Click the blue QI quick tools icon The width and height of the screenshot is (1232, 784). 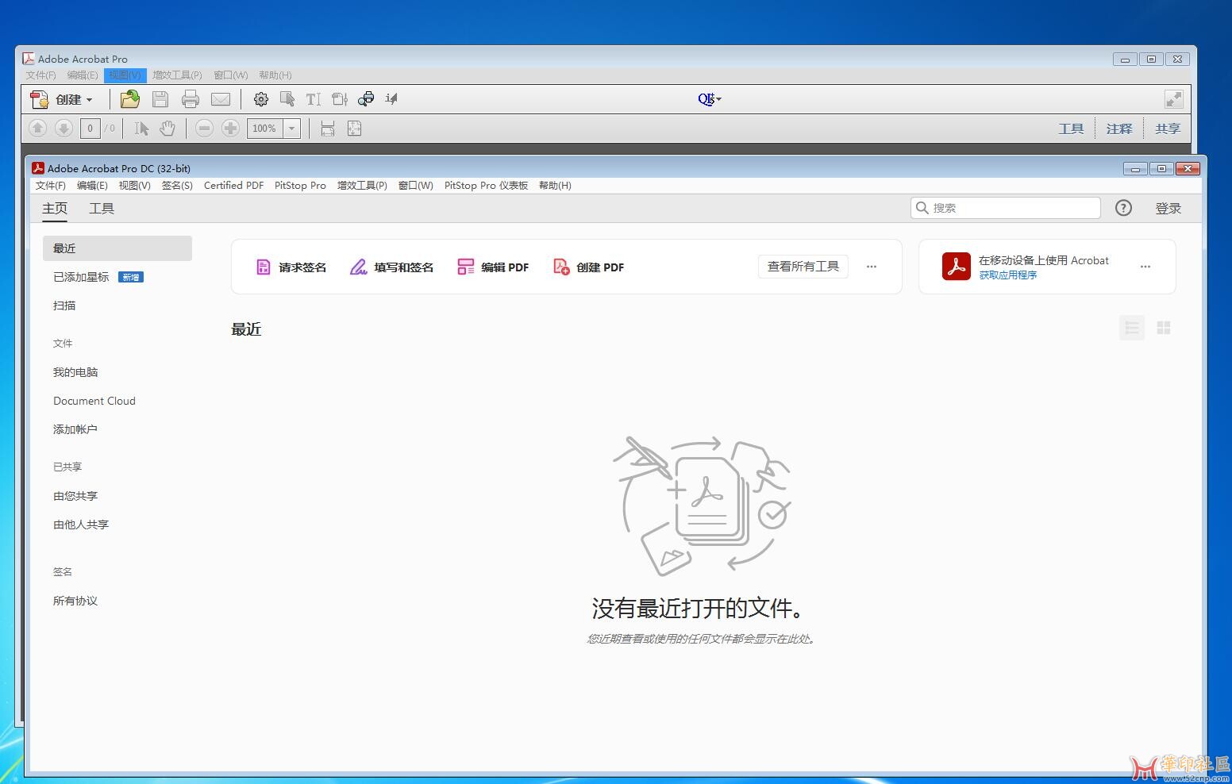point(709,99)
